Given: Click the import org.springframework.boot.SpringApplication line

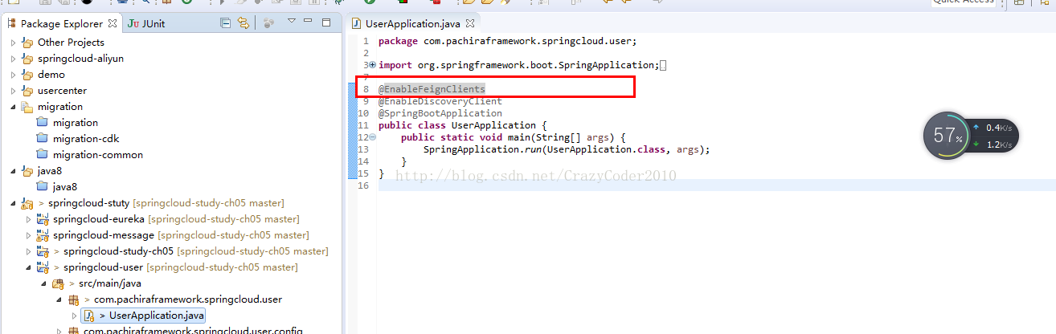Looking at the screenshot, I should pos(519,65).
